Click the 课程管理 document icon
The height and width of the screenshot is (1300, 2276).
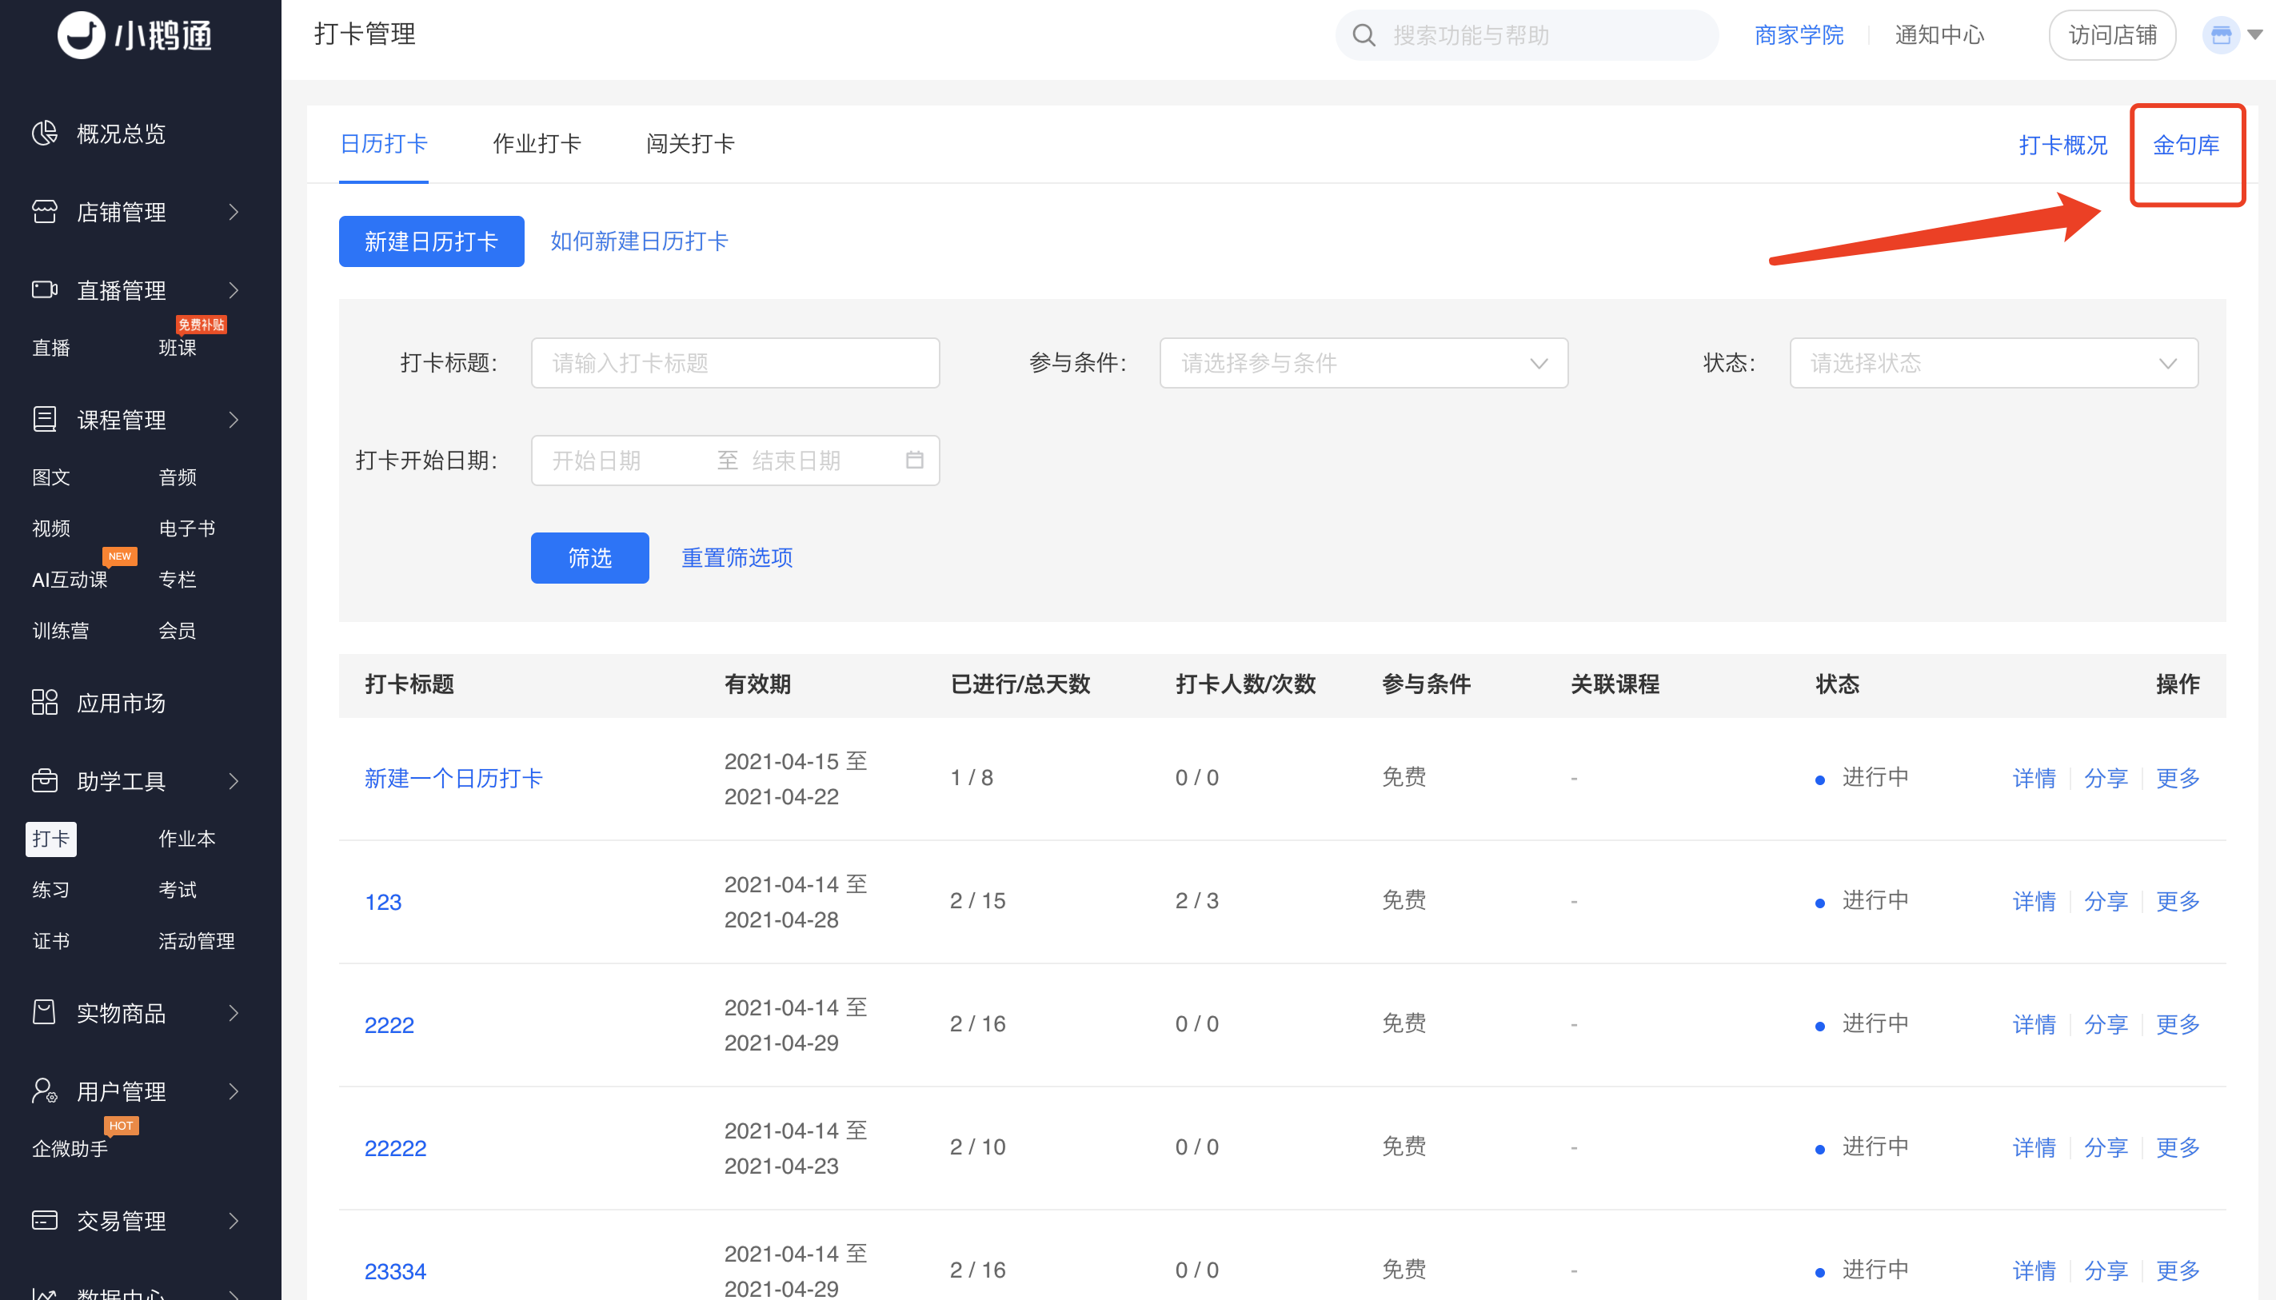[45, 419]
